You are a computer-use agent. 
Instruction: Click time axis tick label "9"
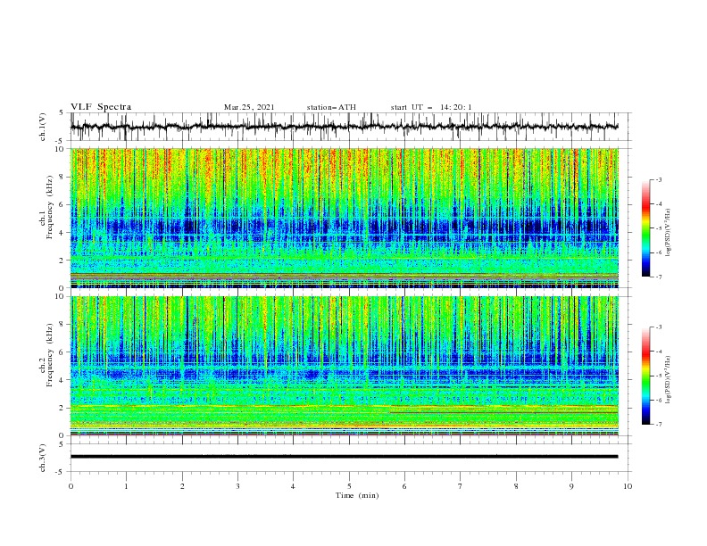point(571,486)
